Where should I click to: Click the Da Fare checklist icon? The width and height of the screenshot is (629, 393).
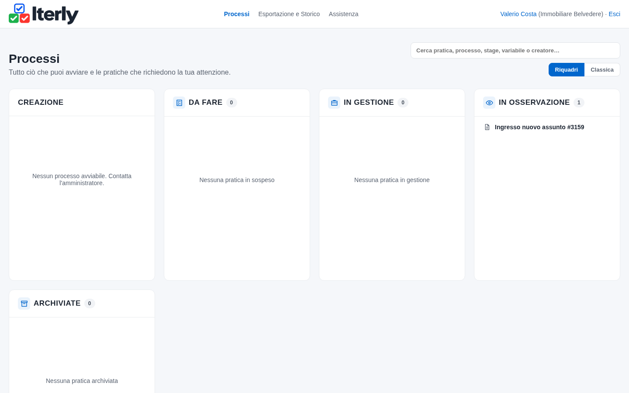click(x=179, y=103)
